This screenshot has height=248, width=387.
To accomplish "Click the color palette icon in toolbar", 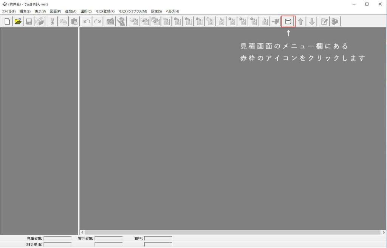I will [335, 21].
